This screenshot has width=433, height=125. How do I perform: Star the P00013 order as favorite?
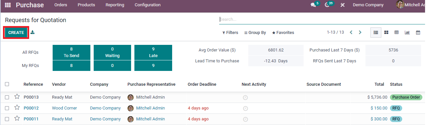tap(17, 97)
